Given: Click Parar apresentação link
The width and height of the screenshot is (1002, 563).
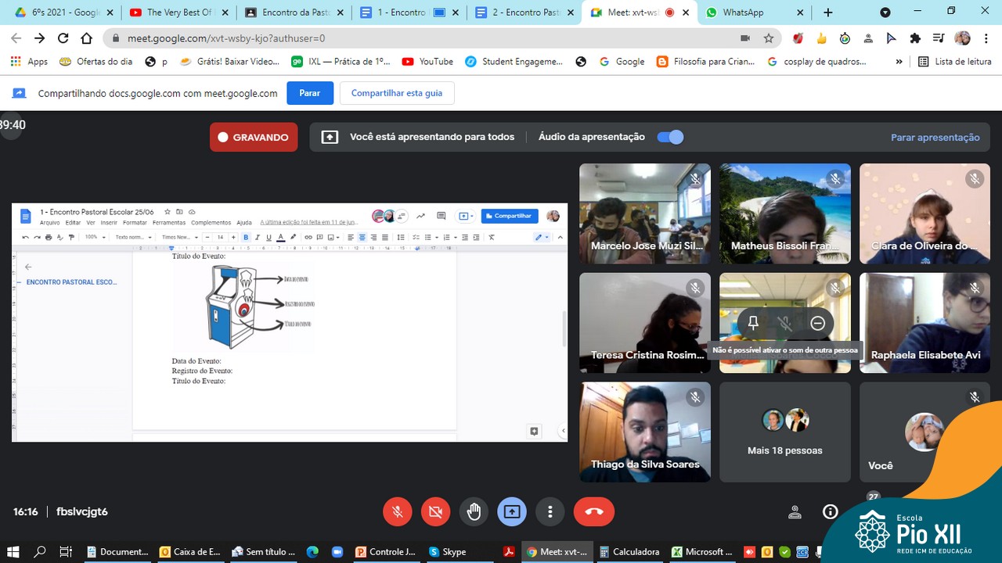Looking at the screenshot, I should [935, 137].
